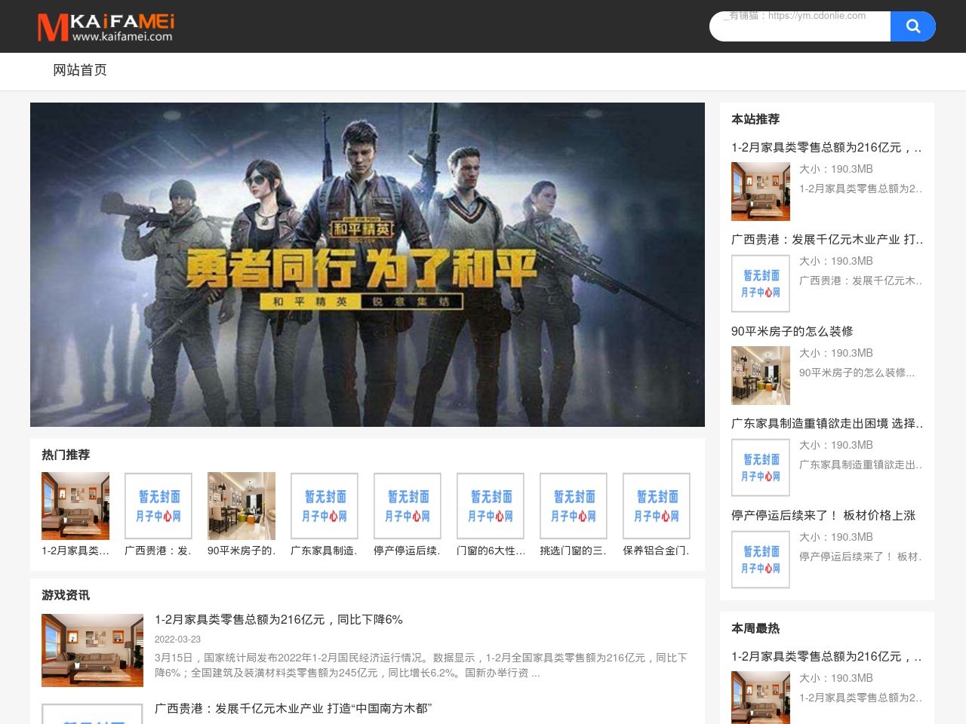Image resolution: width=966 pixels, height=724 pixels.
Task: Go to 网站首页 nav item
Action: pyautogui.click(x=80, y=70)
